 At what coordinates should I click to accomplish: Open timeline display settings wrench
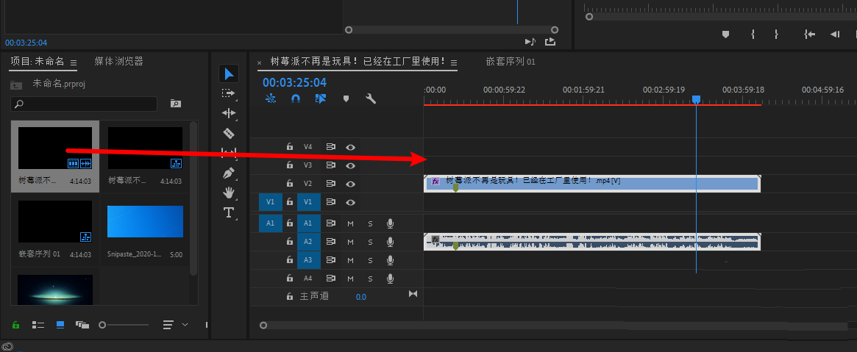tap(371, 98)
